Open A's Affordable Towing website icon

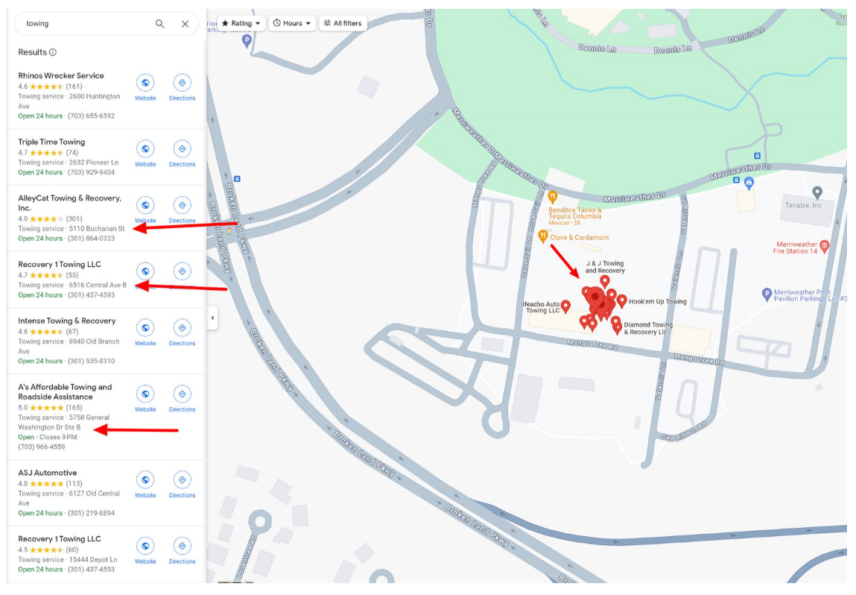(x=145, y=394)
